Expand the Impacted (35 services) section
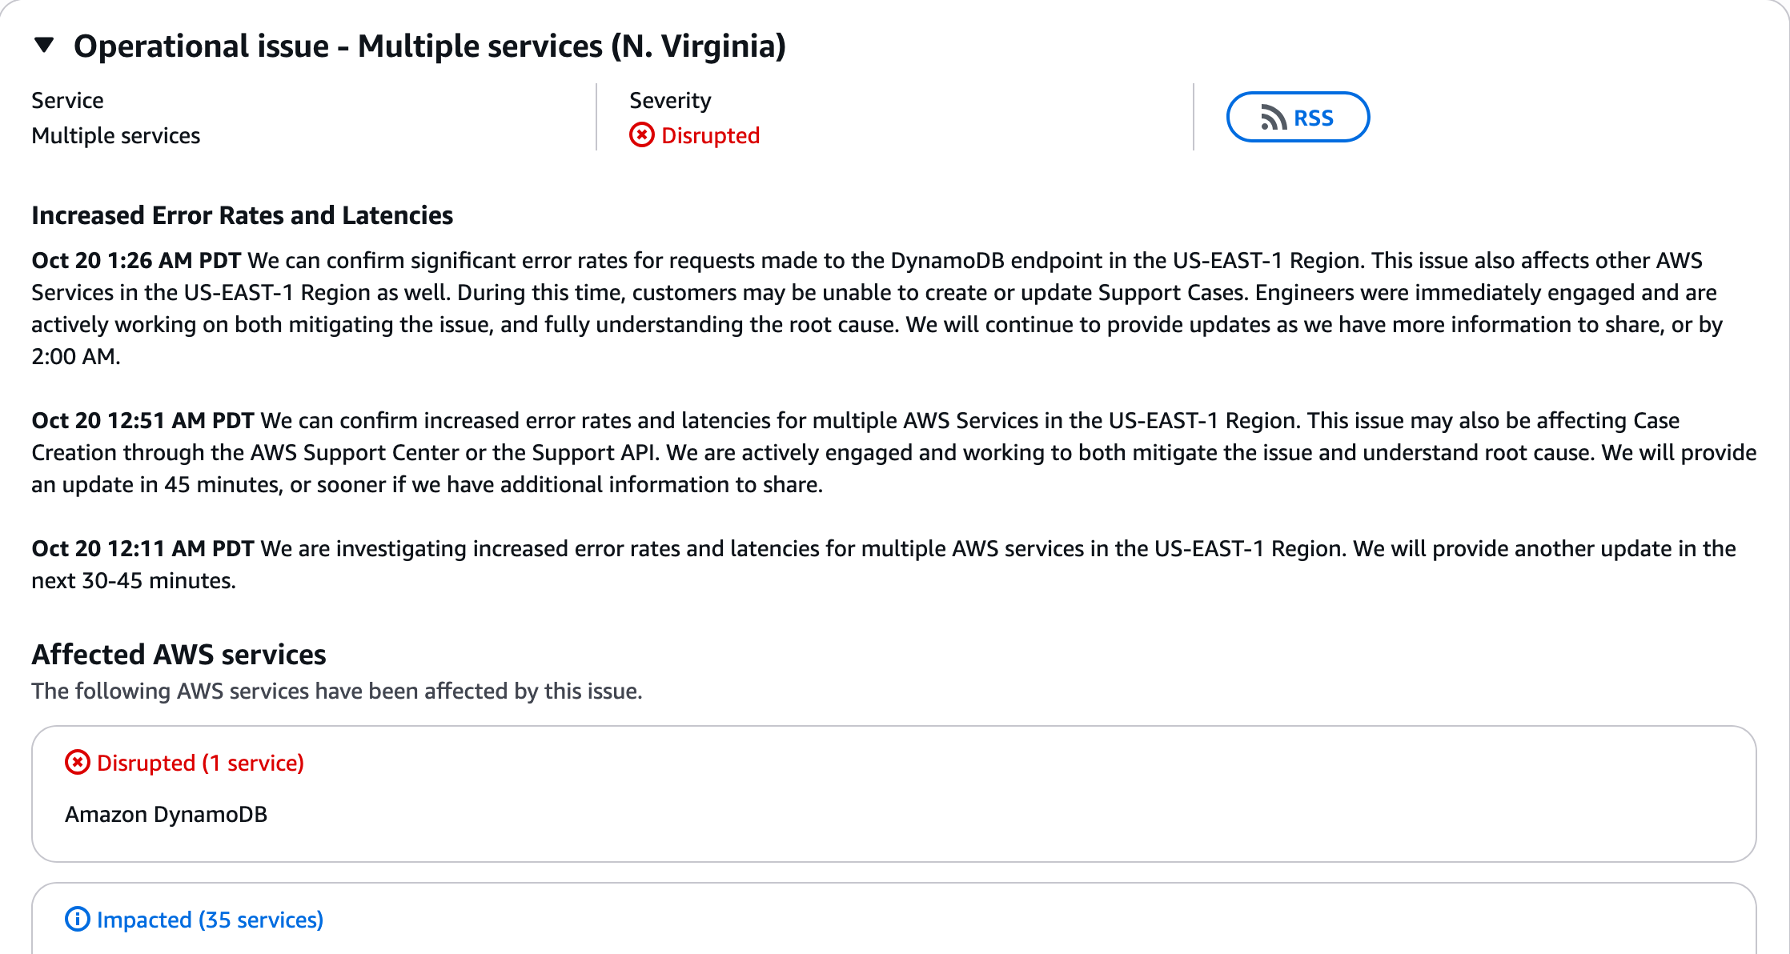Image resolution: width=1790 pixels, height=954 pixels. (210, 920)
